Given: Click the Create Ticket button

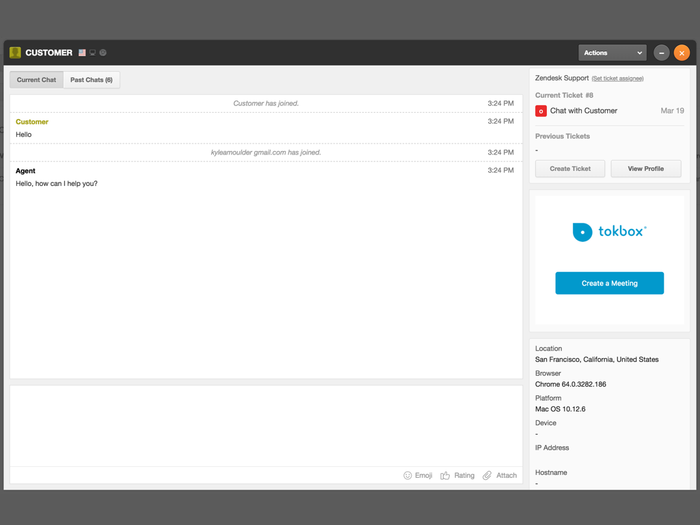Looking at the screenshot, I should tap(569, 168).
